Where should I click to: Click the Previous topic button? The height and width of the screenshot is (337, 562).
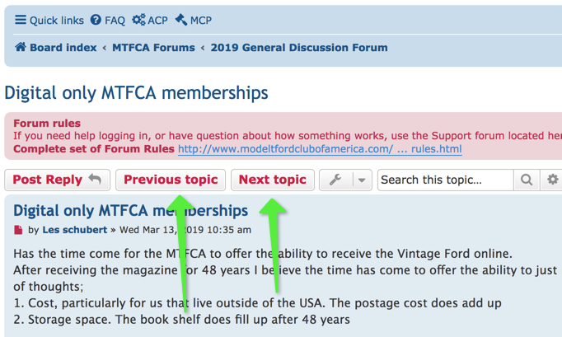point(171,180)
